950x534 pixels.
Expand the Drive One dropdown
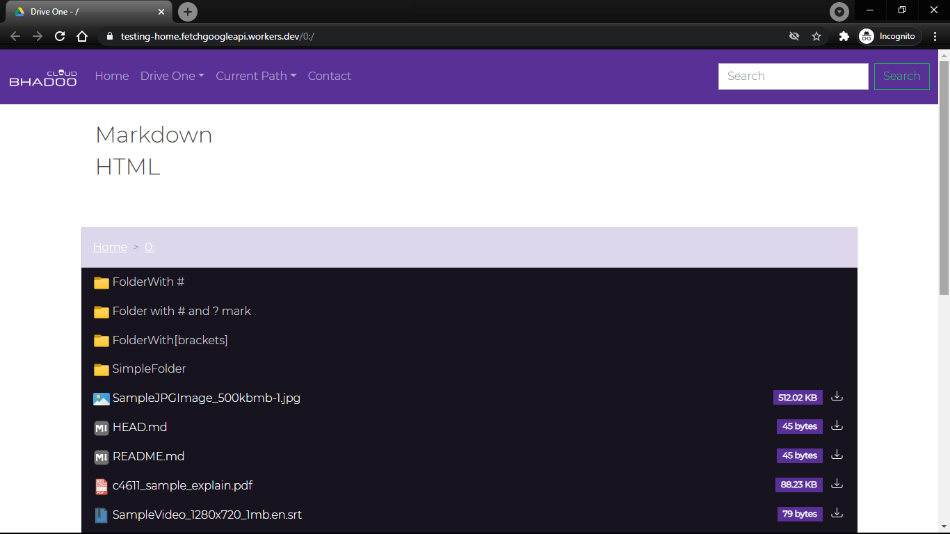click(172, 76)
